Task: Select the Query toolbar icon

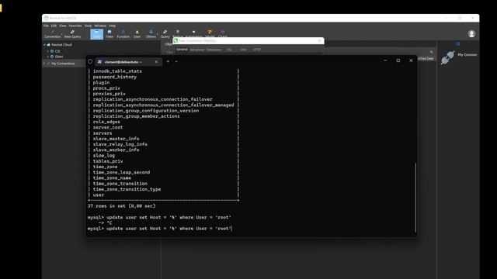Action: tap(165, 34)
